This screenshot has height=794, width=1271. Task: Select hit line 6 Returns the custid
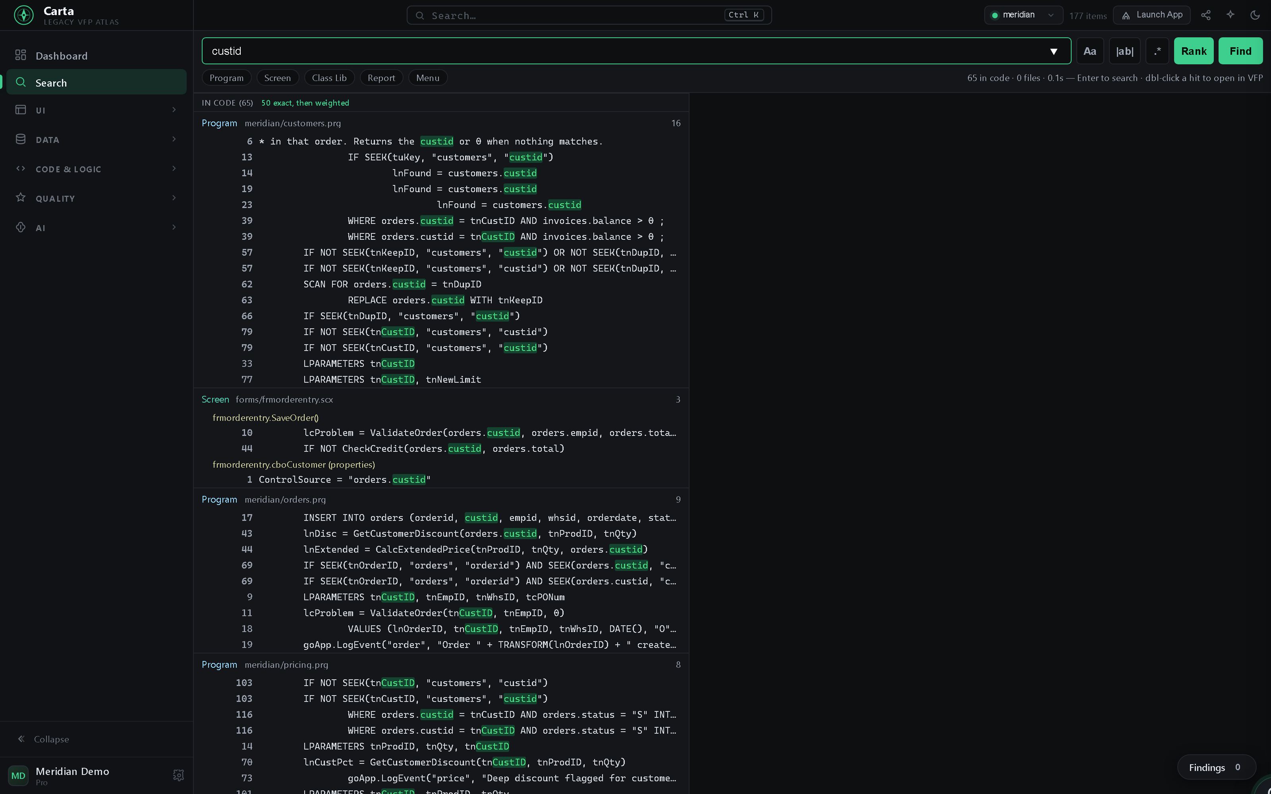pos(441,141)
